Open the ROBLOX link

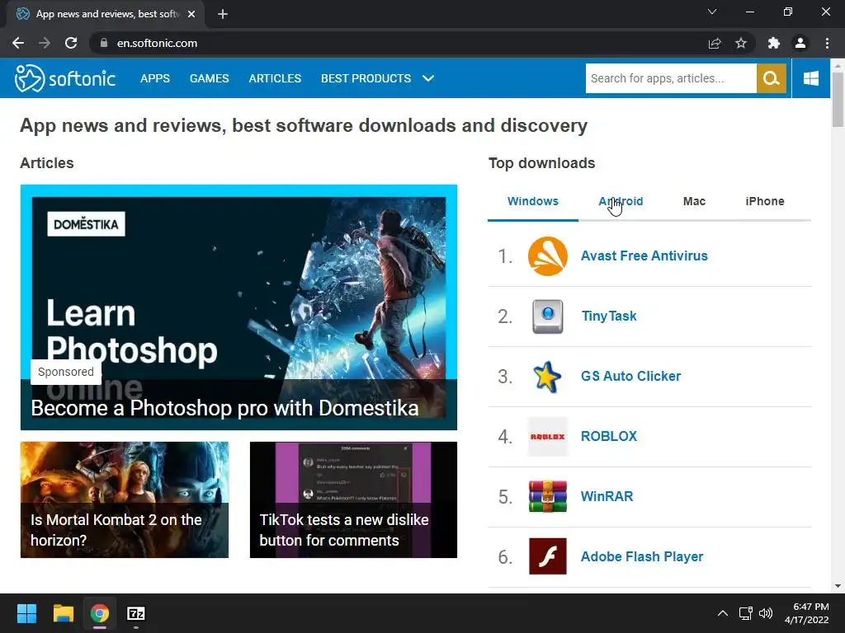point(608,437)
